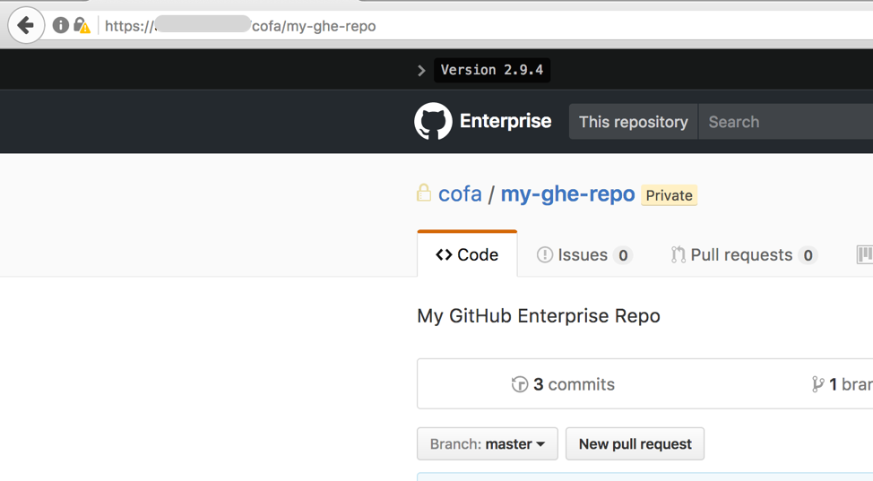Click the private repo lock icon

click(424, 193)
